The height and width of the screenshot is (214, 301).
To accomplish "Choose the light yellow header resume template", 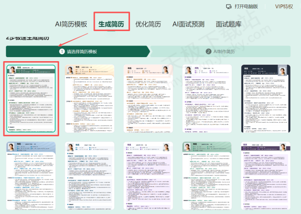I will [x=90, y=99].
